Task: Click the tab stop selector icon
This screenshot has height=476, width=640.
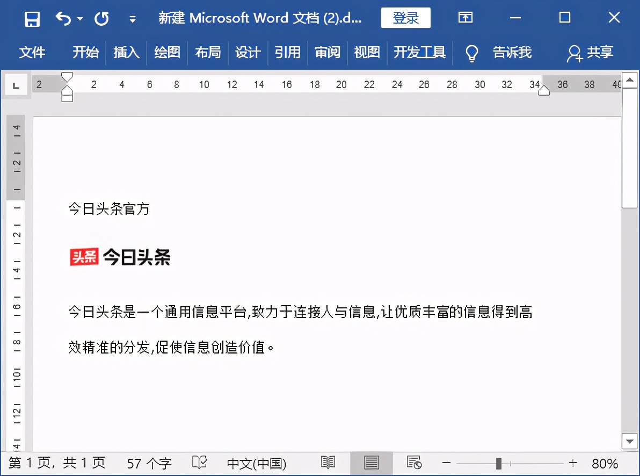Action: pos(16,85)
